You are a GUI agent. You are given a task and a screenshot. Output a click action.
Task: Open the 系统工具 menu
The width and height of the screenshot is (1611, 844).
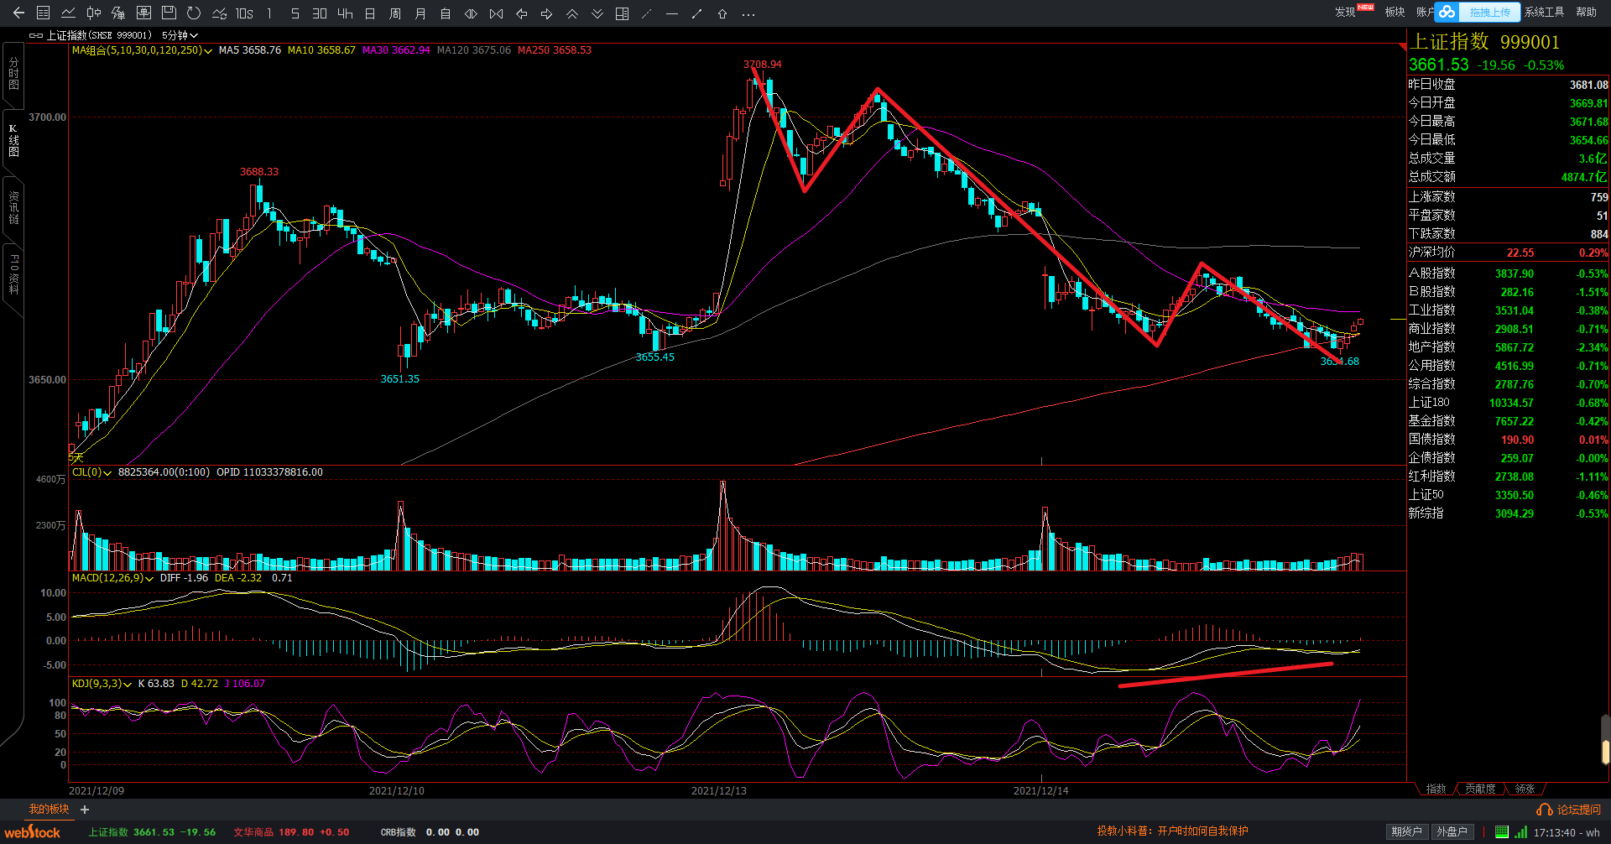[x=1544, y=12]
